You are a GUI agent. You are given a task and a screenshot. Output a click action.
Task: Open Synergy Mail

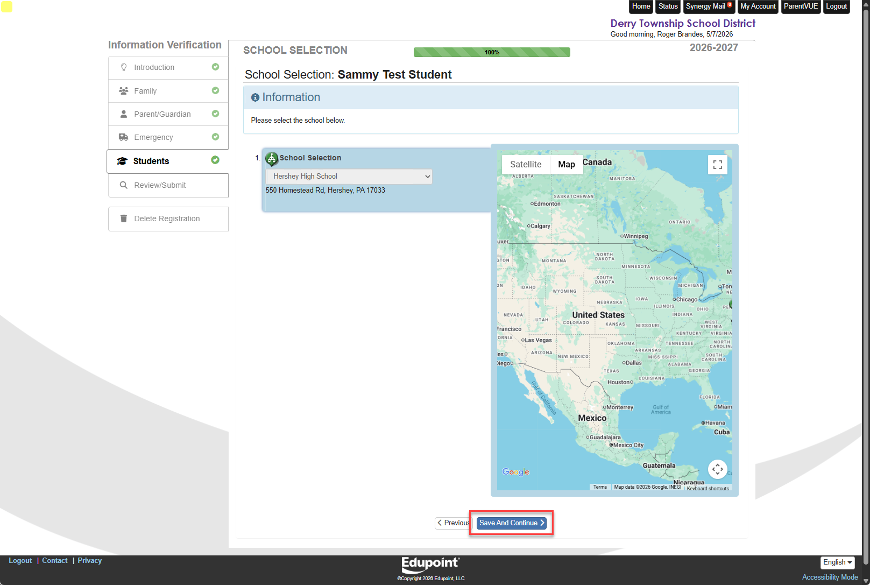pos(709,6)
